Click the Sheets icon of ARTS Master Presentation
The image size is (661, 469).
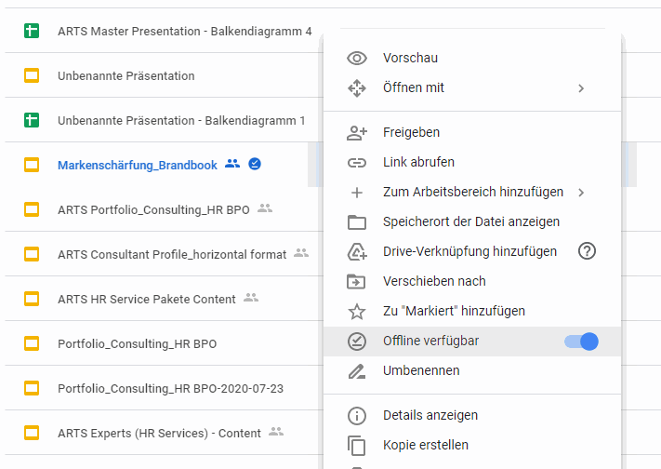tap(32, 31)
